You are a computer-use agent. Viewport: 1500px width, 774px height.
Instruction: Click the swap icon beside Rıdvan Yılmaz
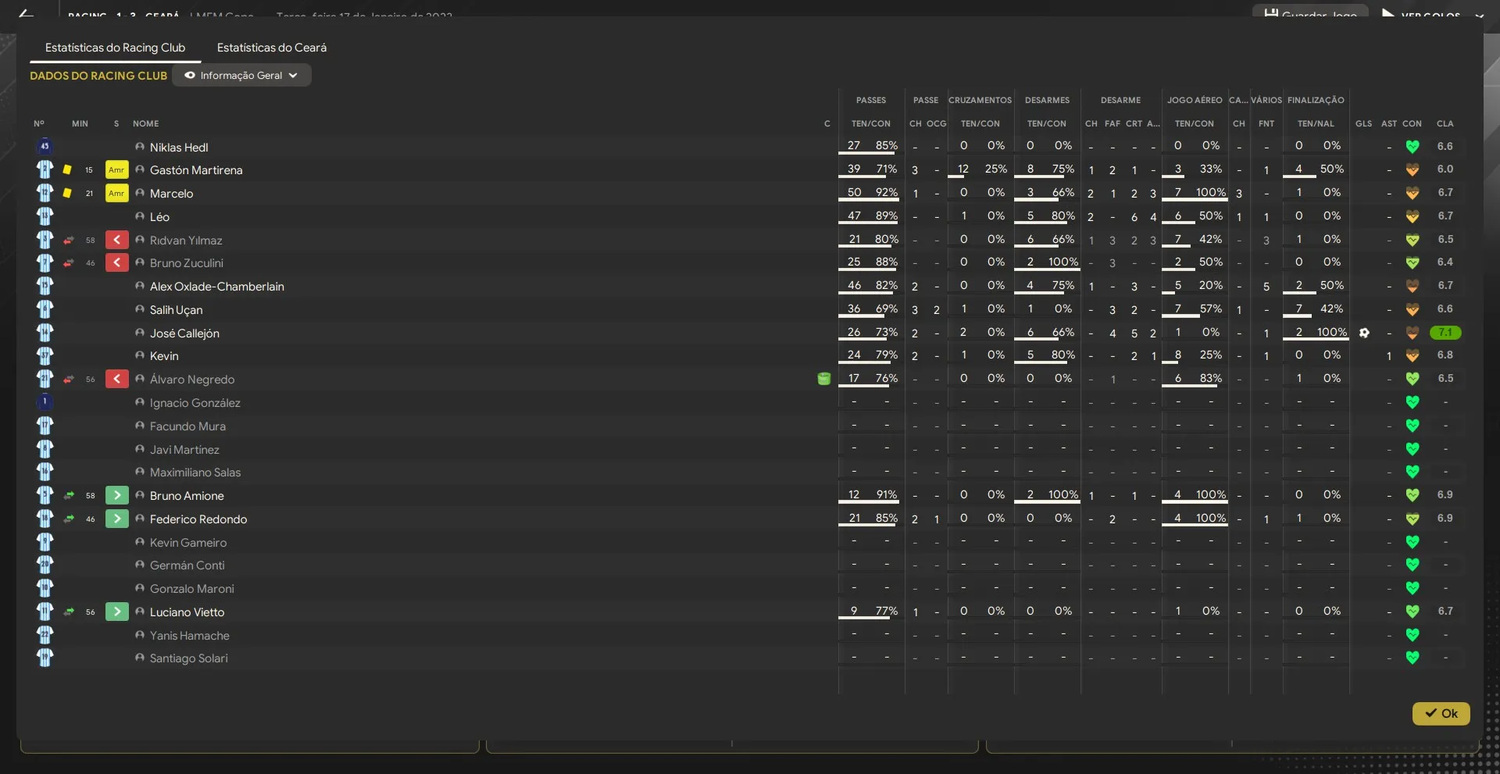tap(69, 240)
